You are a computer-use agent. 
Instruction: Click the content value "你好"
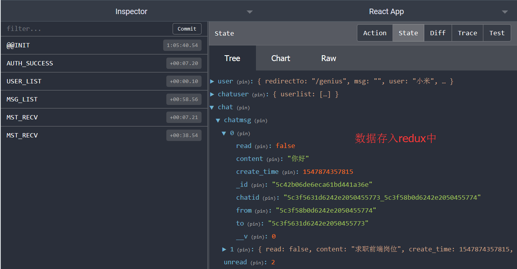click(x=298, y=159)
